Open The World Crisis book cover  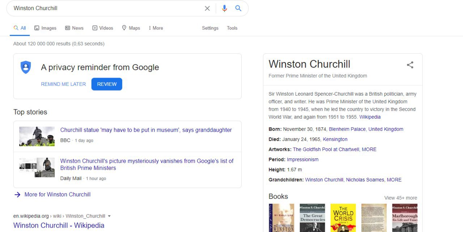(343, 218)
